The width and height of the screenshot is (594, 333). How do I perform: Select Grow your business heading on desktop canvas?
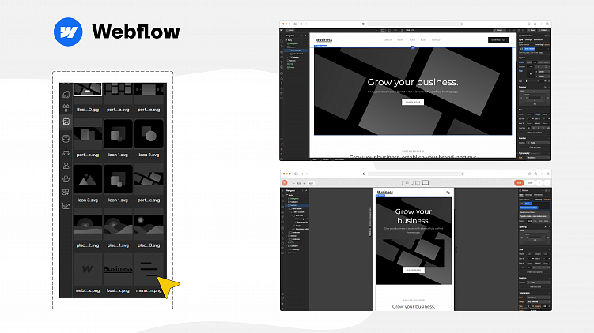point(413,82)
